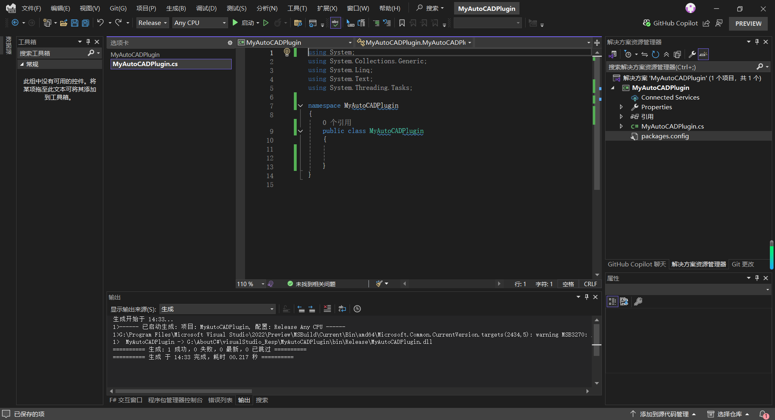Open the 扩展(X) extensions menu

327,8
